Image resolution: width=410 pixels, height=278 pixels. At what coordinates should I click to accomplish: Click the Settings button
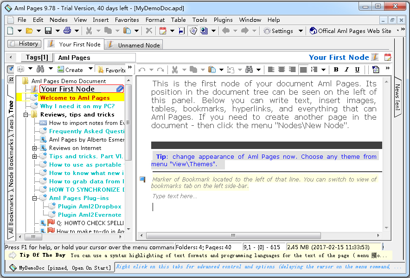pos(278,31)
